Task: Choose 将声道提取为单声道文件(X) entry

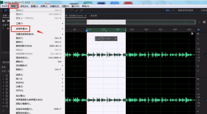Action: pyautogui.click(x=38, y=100)
